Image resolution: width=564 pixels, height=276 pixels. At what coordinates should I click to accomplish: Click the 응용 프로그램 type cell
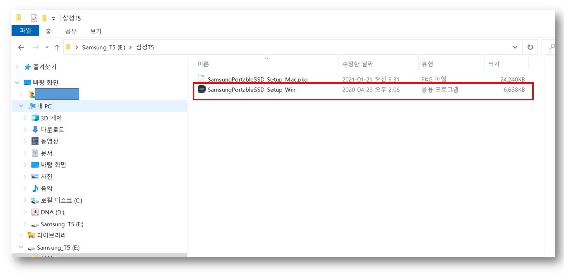coord(440,90)
